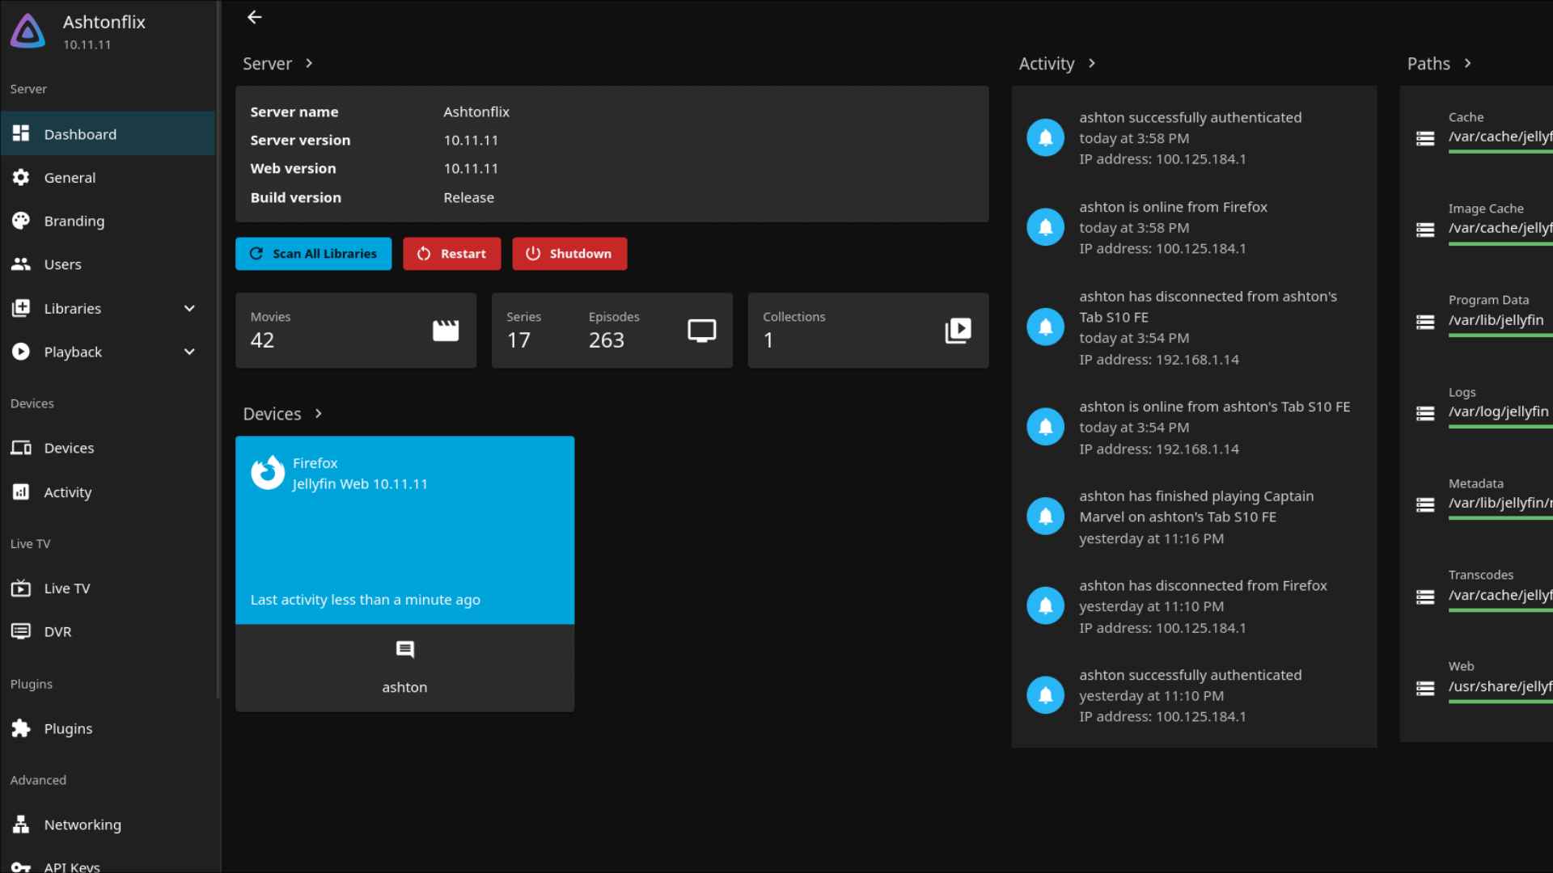This screenshot has width=1553, height=873.
Task: Click the storage icon next to Logs path
Action: click(x=1425, y=413)
